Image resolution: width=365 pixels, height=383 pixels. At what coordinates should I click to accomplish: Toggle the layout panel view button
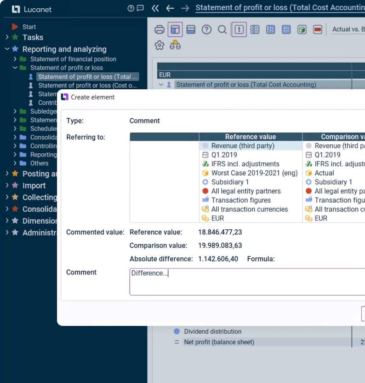(175, 29)
